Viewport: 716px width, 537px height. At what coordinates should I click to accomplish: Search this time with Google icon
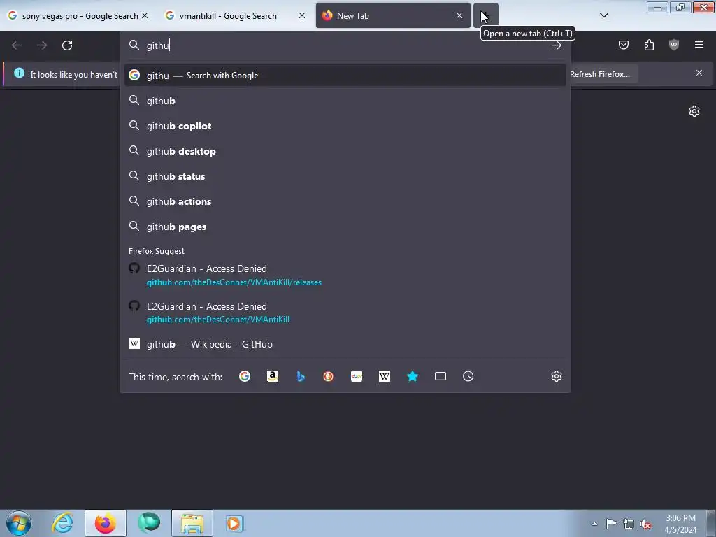click(x=245, y=376)
